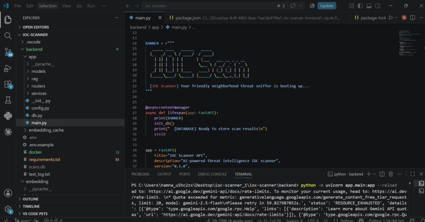The width and height of the screenshot is (425, 222).
Task: Switch to the Problems panel tab
Action: tap(140, 174)
